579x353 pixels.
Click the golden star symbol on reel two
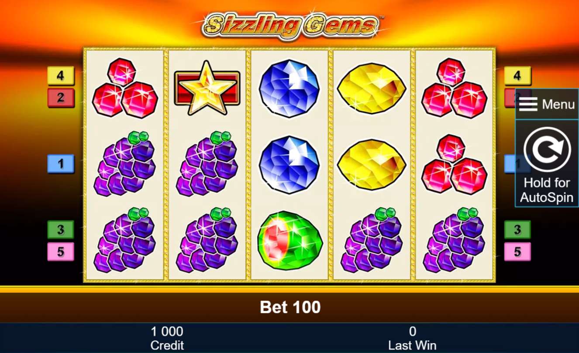207,88
